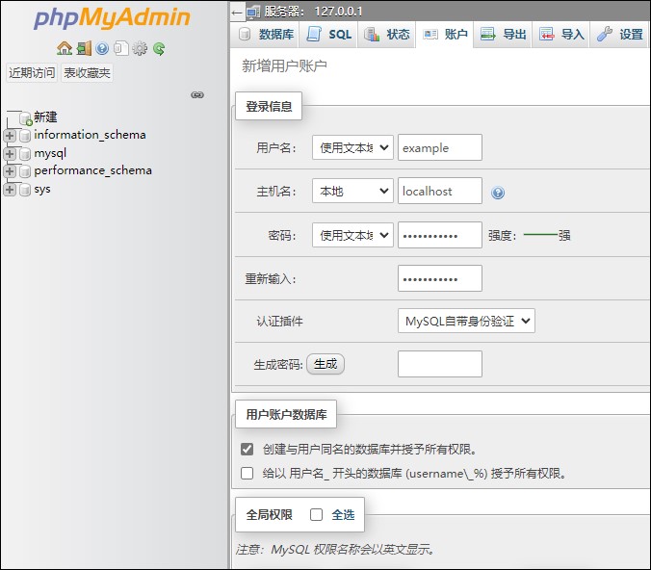This screenshot has height=570, width=651.
Task: Click the help icon next to the localhost field
Action: pos(498,193)
